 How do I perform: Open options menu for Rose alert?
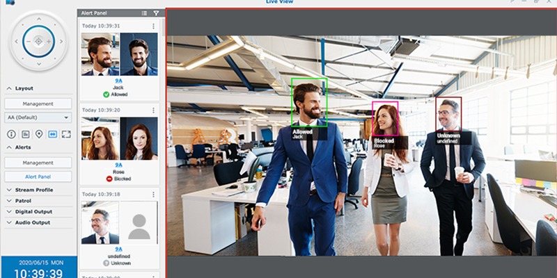click(x=153, y=111)
